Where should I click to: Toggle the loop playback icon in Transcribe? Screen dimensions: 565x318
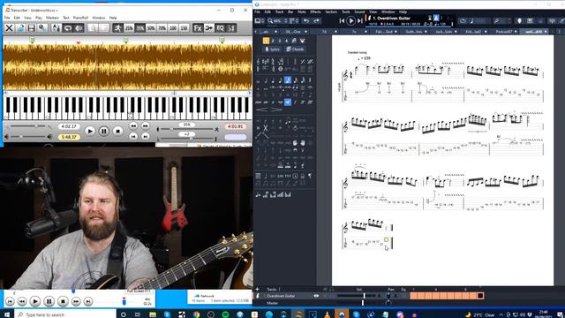(67, 27)
